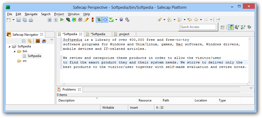Collapse the Softpedia project node
This screenshot has width=262, height=118.
coord(9,47)
